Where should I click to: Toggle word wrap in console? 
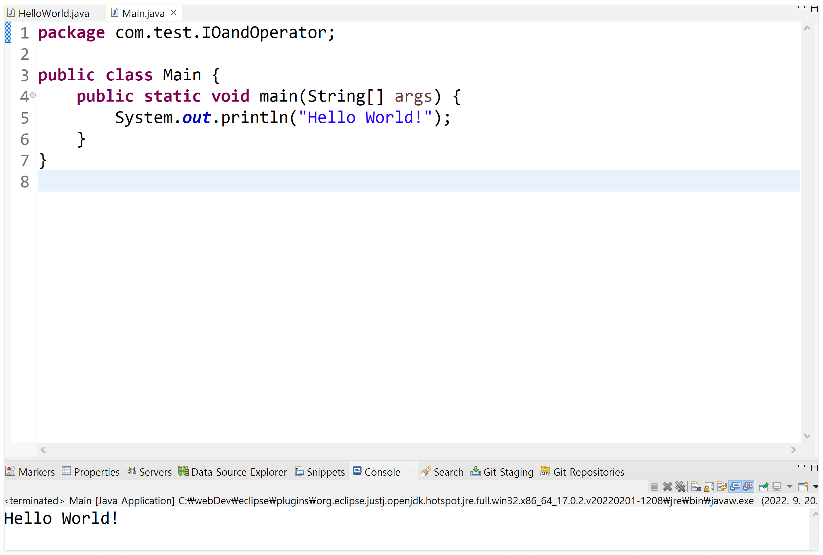point(722,487)
